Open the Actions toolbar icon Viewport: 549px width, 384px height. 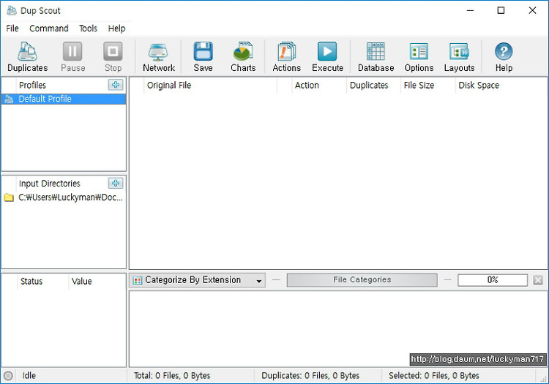pyautogui.click(x=286, y=56)
